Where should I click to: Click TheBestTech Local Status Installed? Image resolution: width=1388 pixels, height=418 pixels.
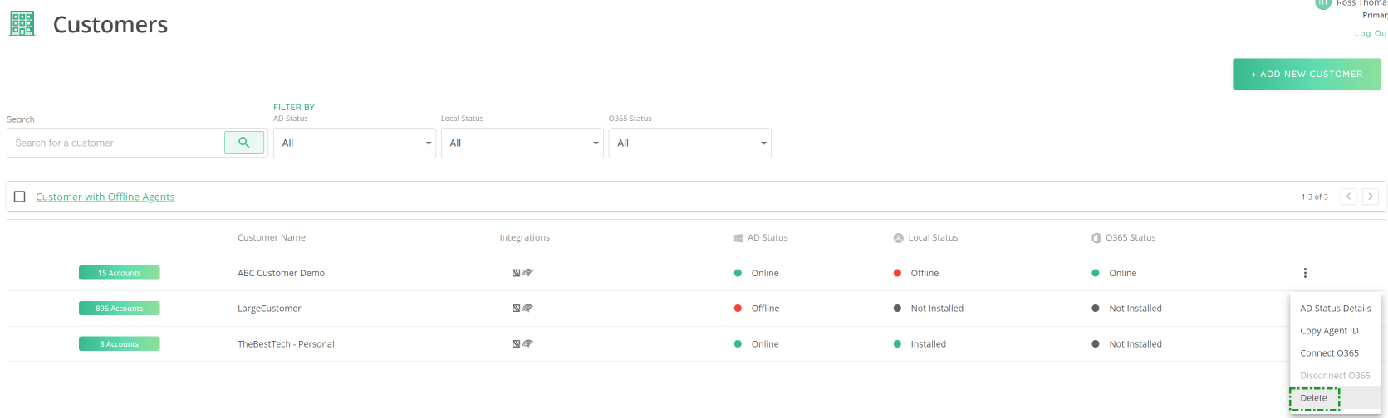pyautogui.click(x=928, y=343)
